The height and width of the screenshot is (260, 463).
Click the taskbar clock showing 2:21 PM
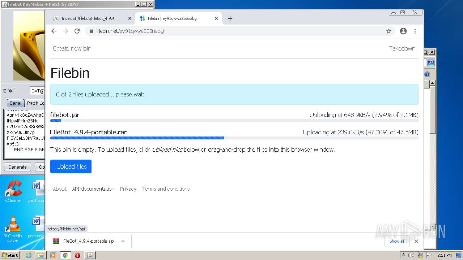pos(445,255)
